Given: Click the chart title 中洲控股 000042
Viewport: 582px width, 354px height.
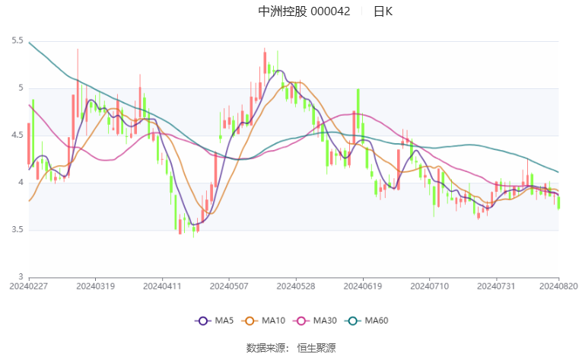Looking at the screenshot, I should pos(304,11).
